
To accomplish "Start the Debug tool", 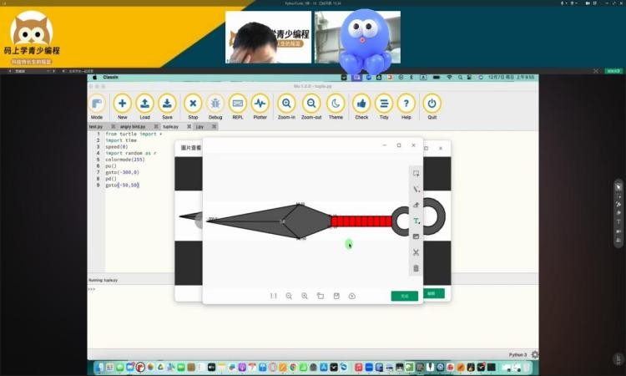I will pos(215,104).
